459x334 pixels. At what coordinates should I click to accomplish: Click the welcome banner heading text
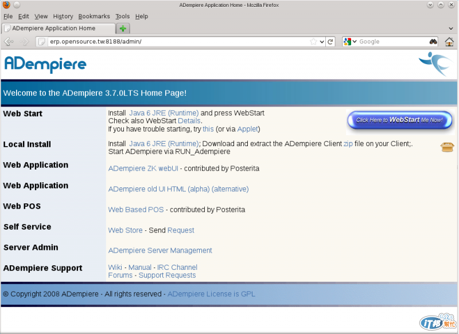point(95,93)
